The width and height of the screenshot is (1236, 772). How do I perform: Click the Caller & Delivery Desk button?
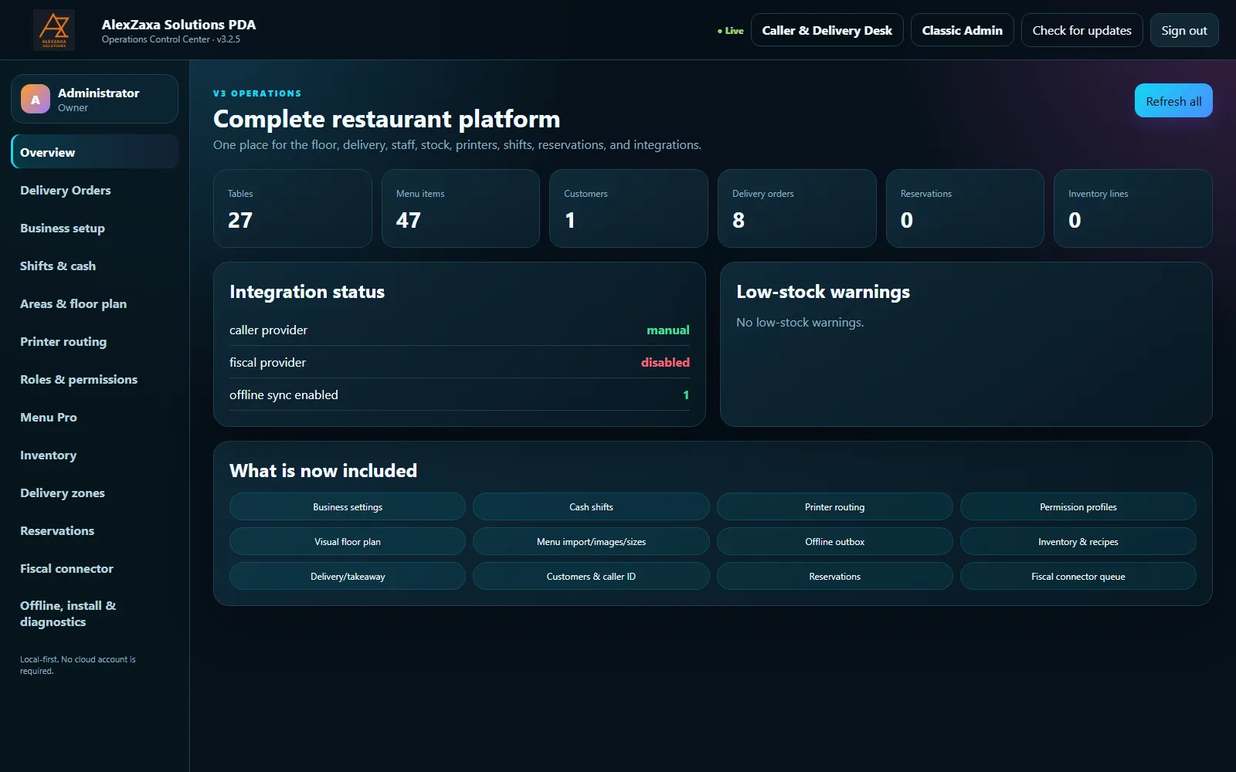click(827, 30)
